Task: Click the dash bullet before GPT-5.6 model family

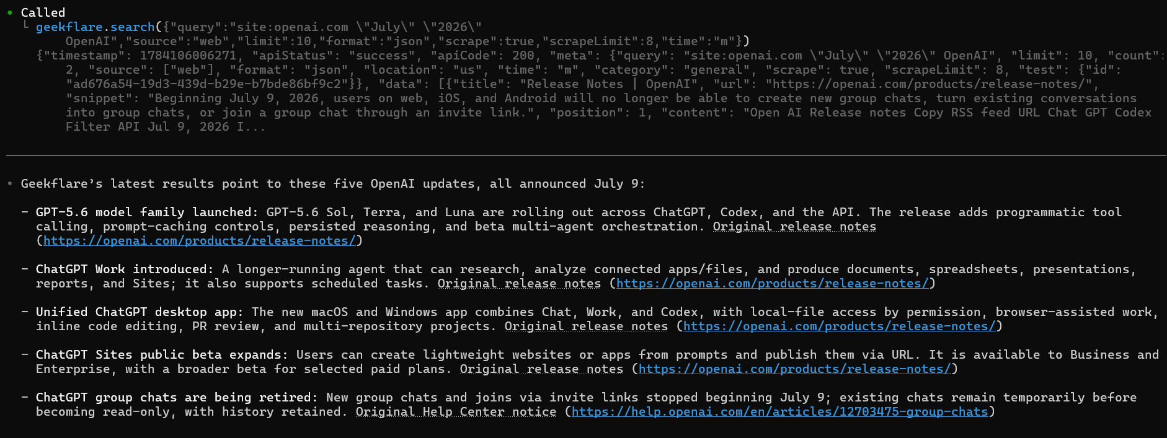Action: [25, 212]
